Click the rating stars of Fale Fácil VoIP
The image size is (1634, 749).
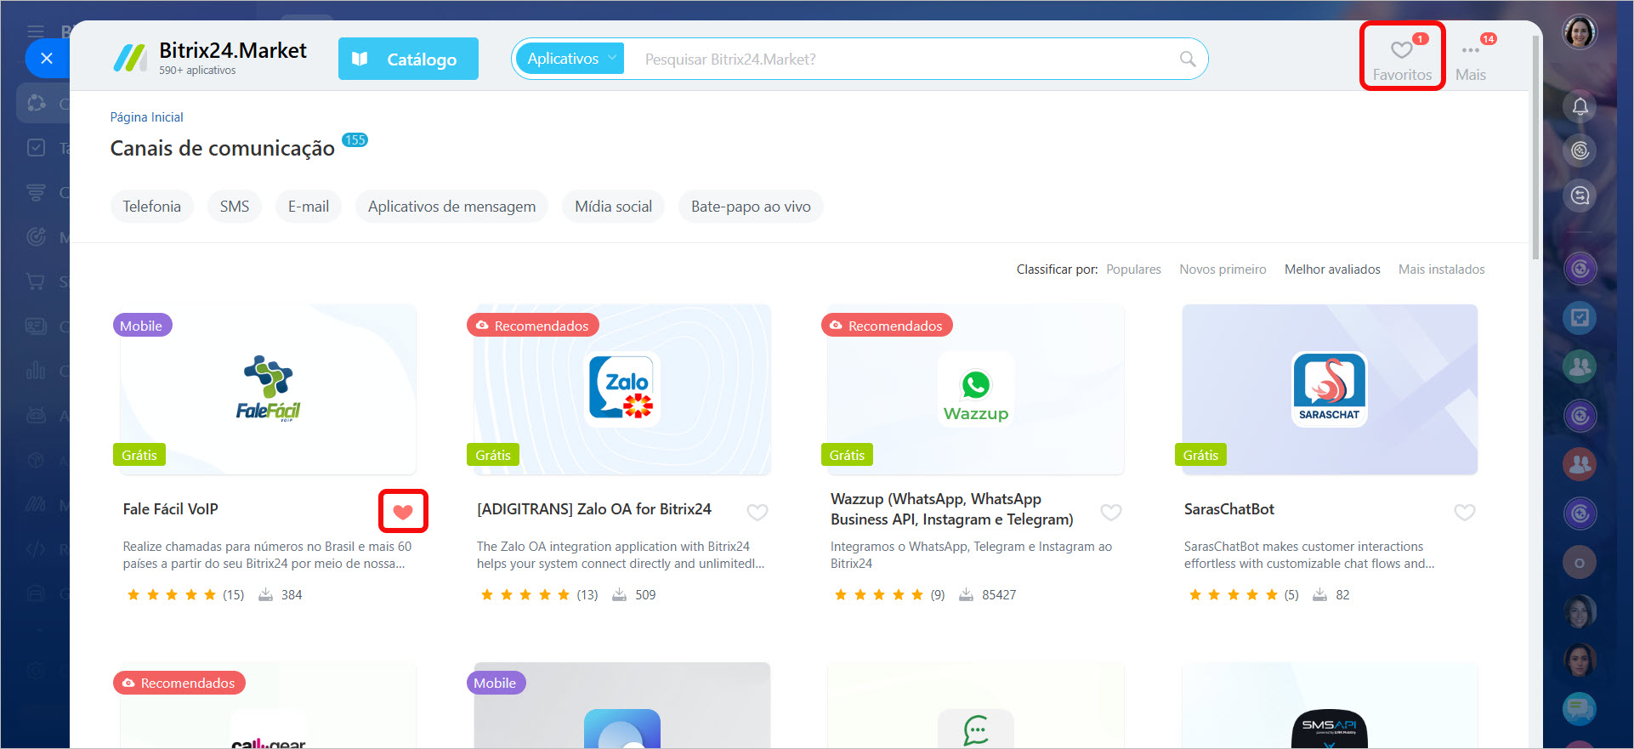point(171,595)
